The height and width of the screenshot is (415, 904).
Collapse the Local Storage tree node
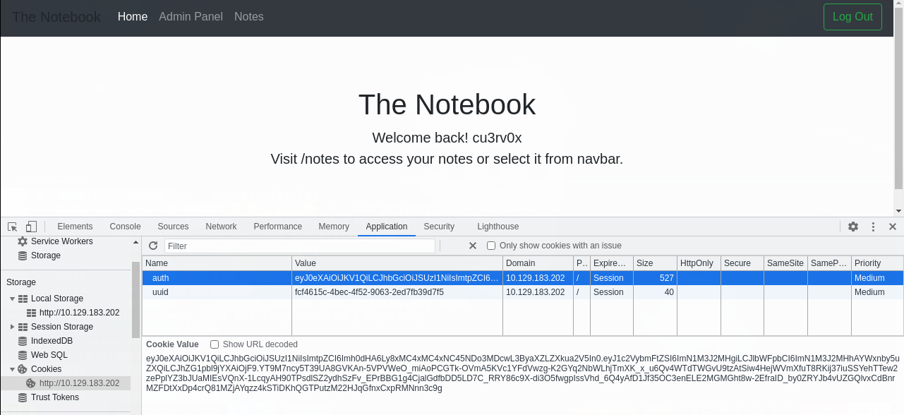pos(12,299)
